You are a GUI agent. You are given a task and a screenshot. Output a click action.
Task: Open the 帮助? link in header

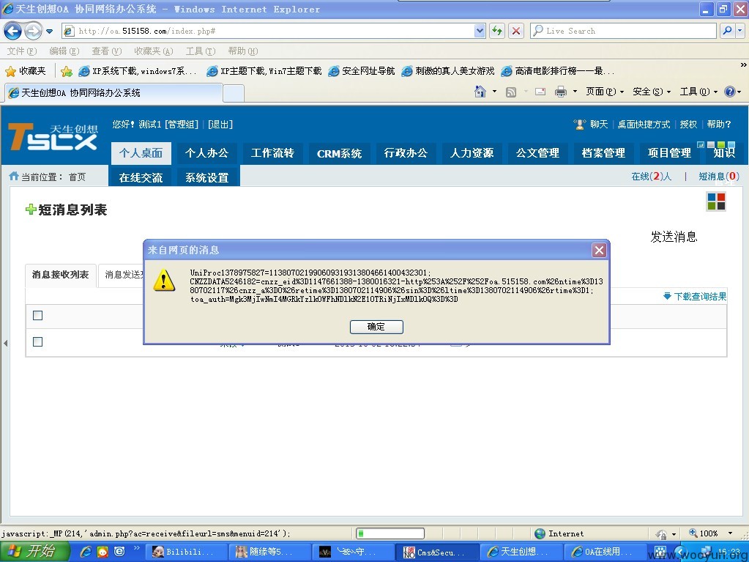point(719,125)
